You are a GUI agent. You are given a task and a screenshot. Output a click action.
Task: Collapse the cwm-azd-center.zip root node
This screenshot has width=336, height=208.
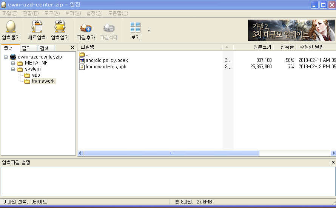6,57
